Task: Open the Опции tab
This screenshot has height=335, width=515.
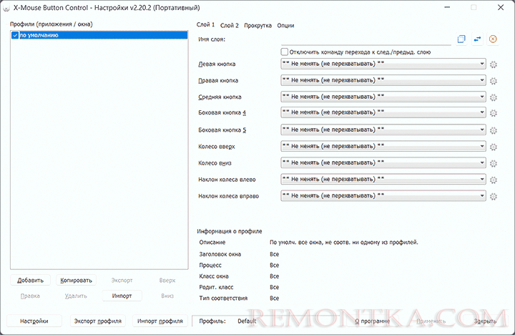Action: click(285, 25)
